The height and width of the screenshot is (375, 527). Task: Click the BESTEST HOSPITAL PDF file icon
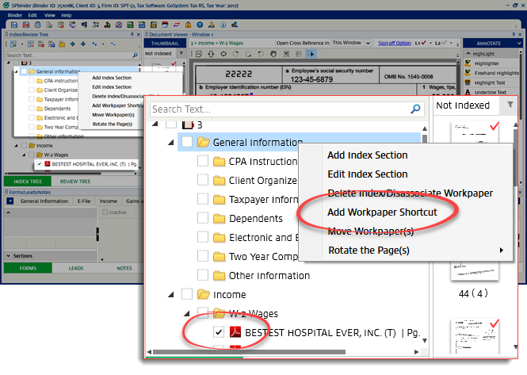pyautogui.click(x=235, y=333)
